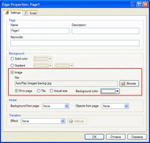Click the Description input field
150x143 pixels.
click(x=105, y=31)
